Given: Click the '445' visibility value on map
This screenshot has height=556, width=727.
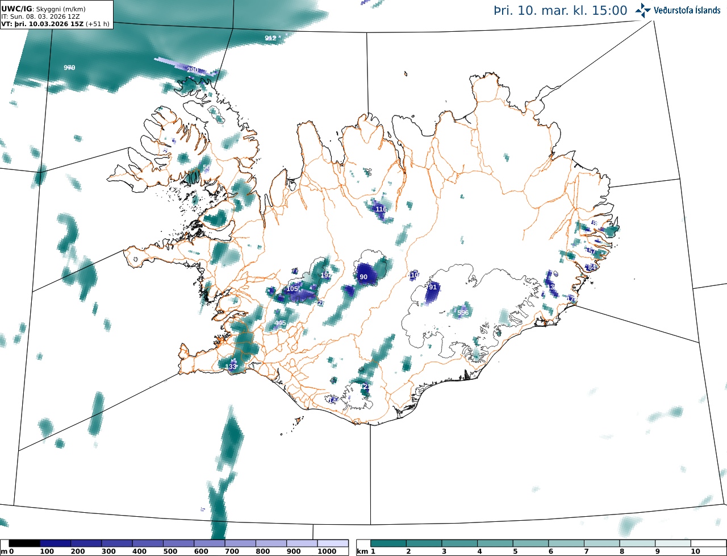Looking at the screenshot, I should click(x=280, y=323).
